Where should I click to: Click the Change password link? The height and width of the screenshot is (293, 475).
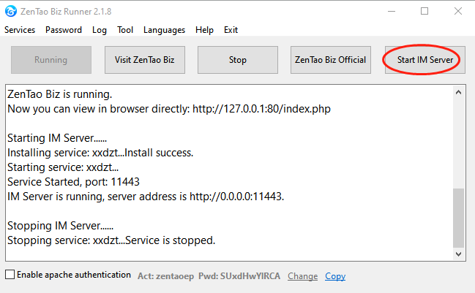(x=302, y=276)
